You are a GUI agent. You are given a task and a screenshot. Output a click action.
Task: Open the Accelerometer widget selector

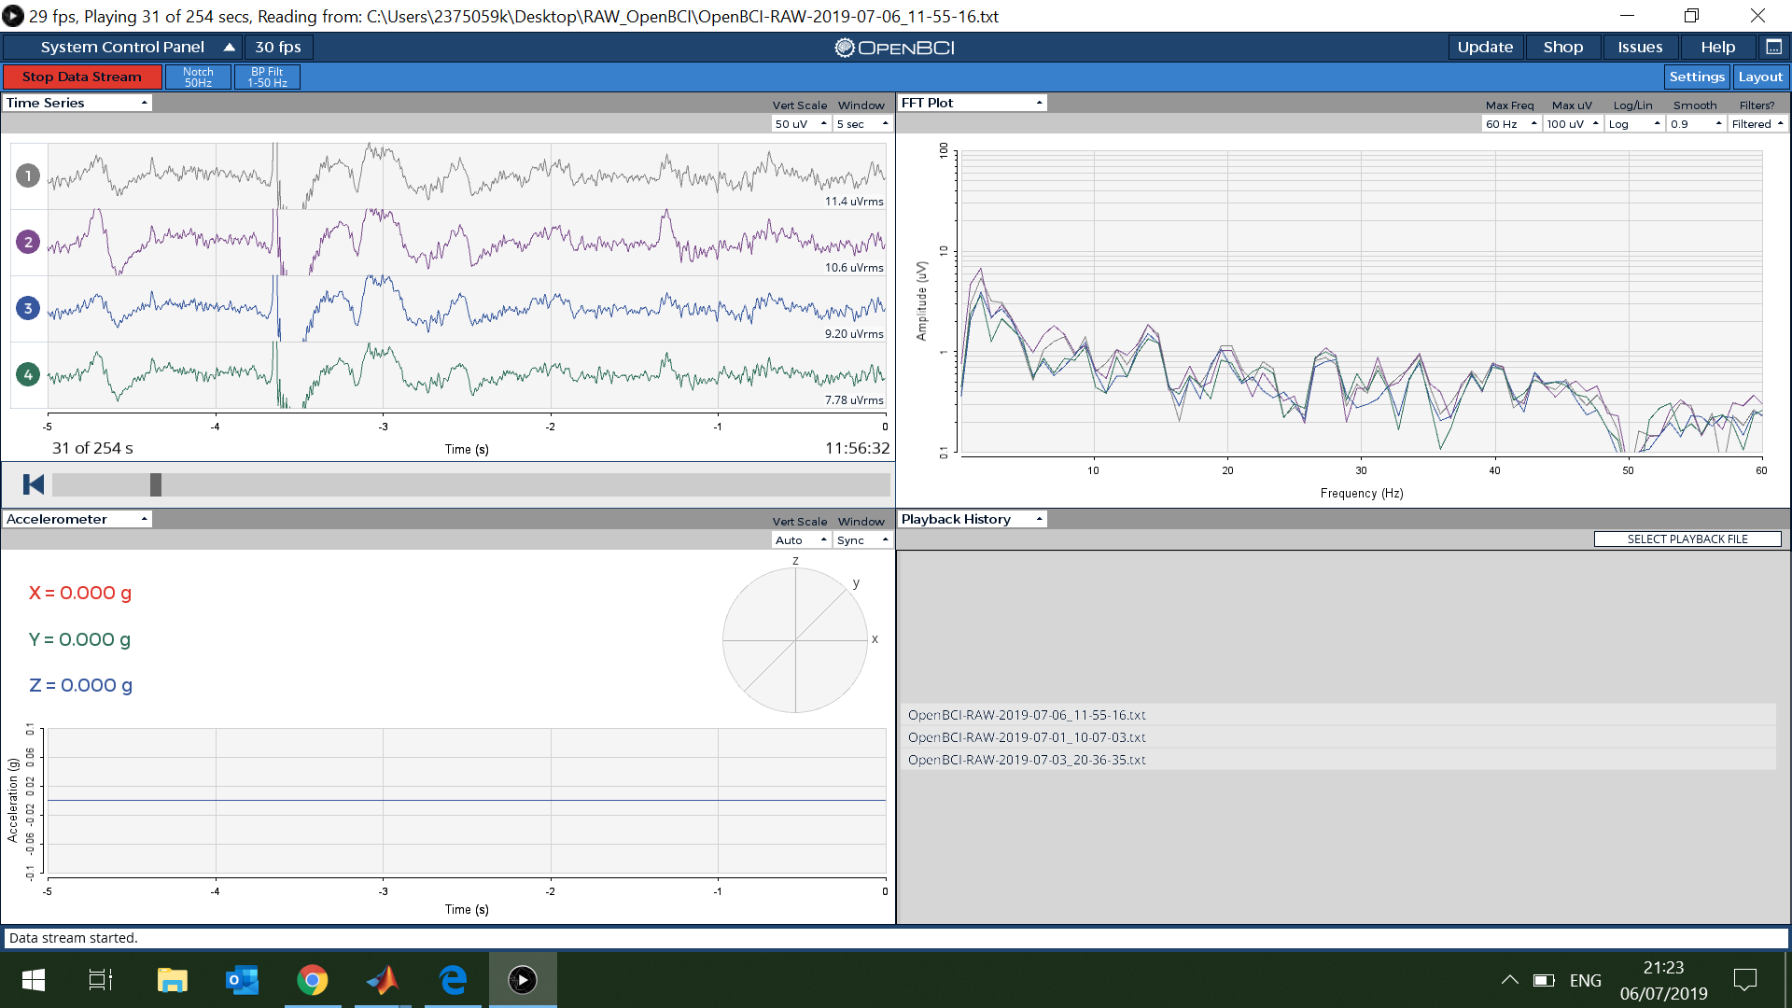tap(77, 519)
